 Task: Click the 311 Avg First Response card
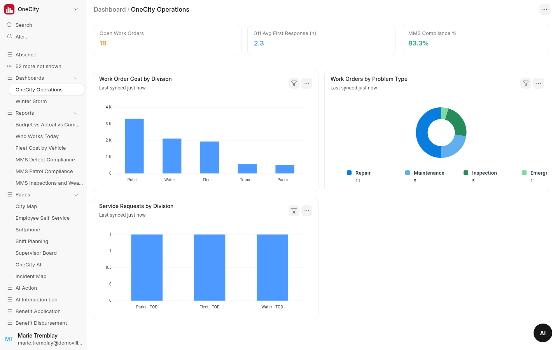[x=322, y=40]
